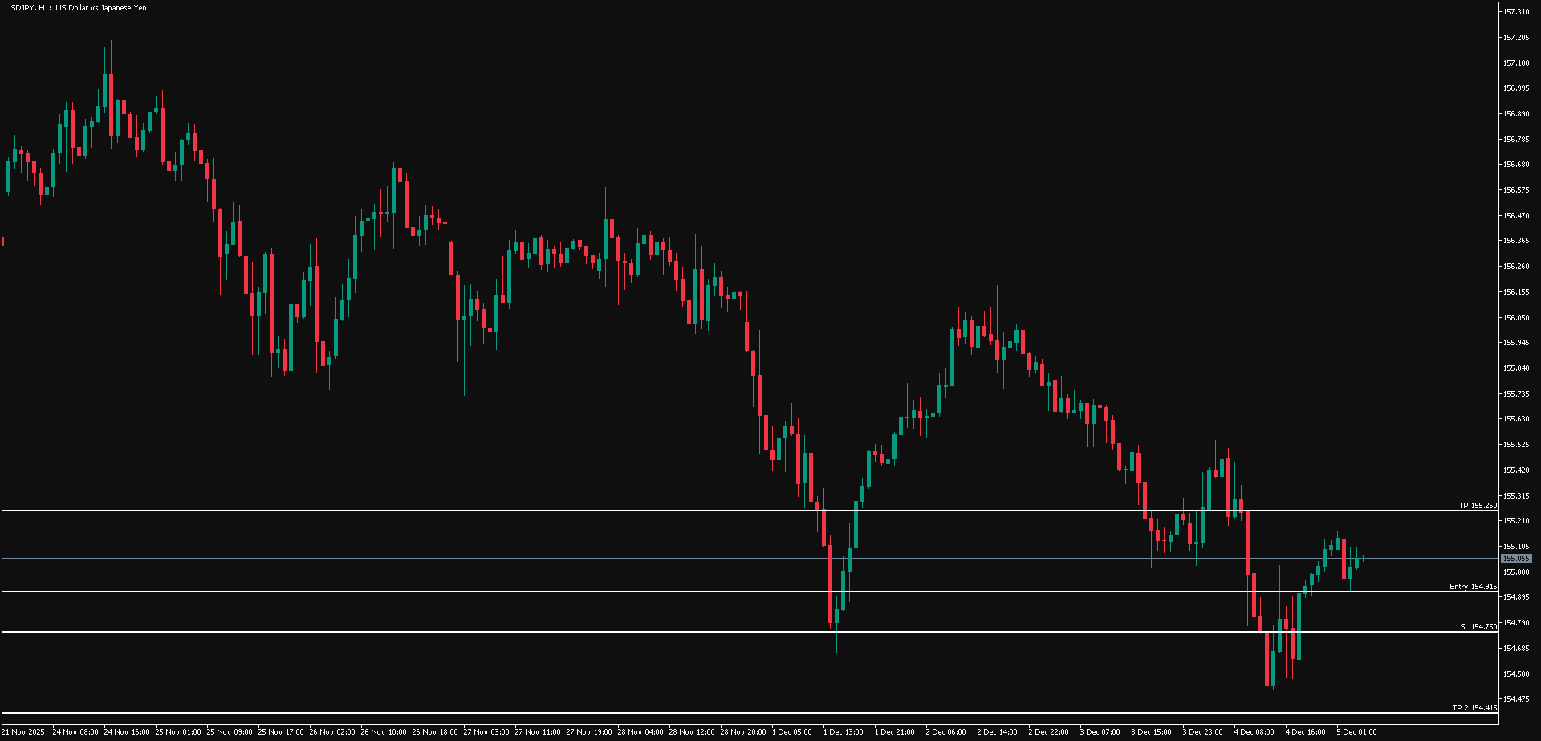Click the 156.575 price axis label
This screenshot has width=1541, height=741.
tap(1516, 190)
